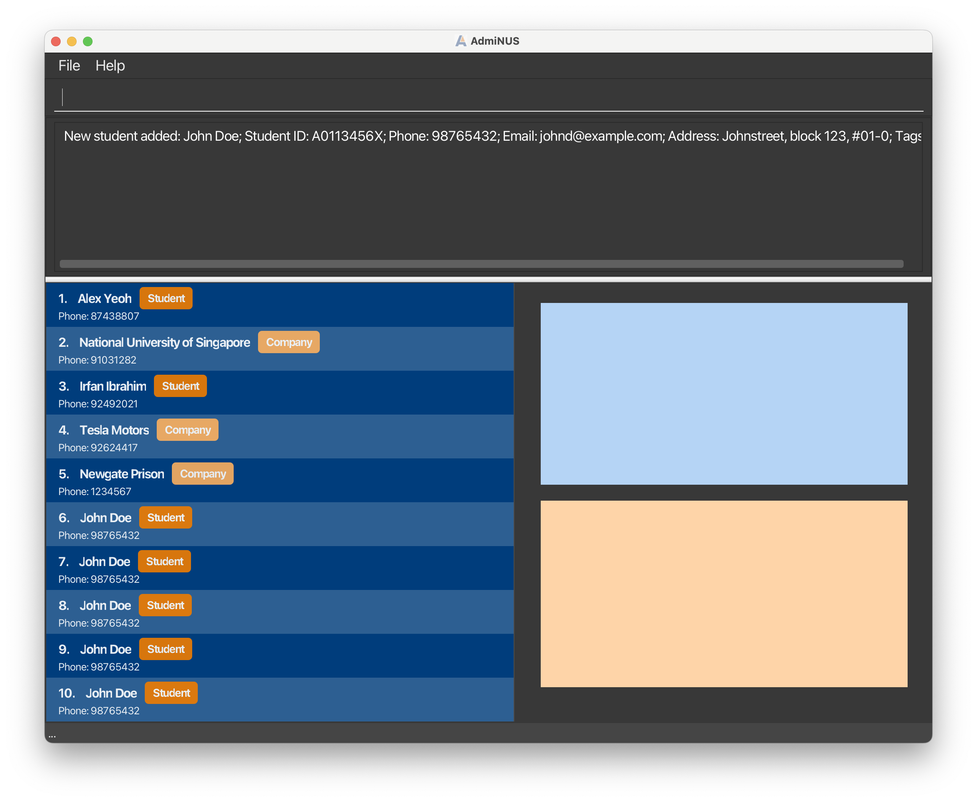
Task: Click Company tag beside Newgate Prison
Action: tap(203, 474)
